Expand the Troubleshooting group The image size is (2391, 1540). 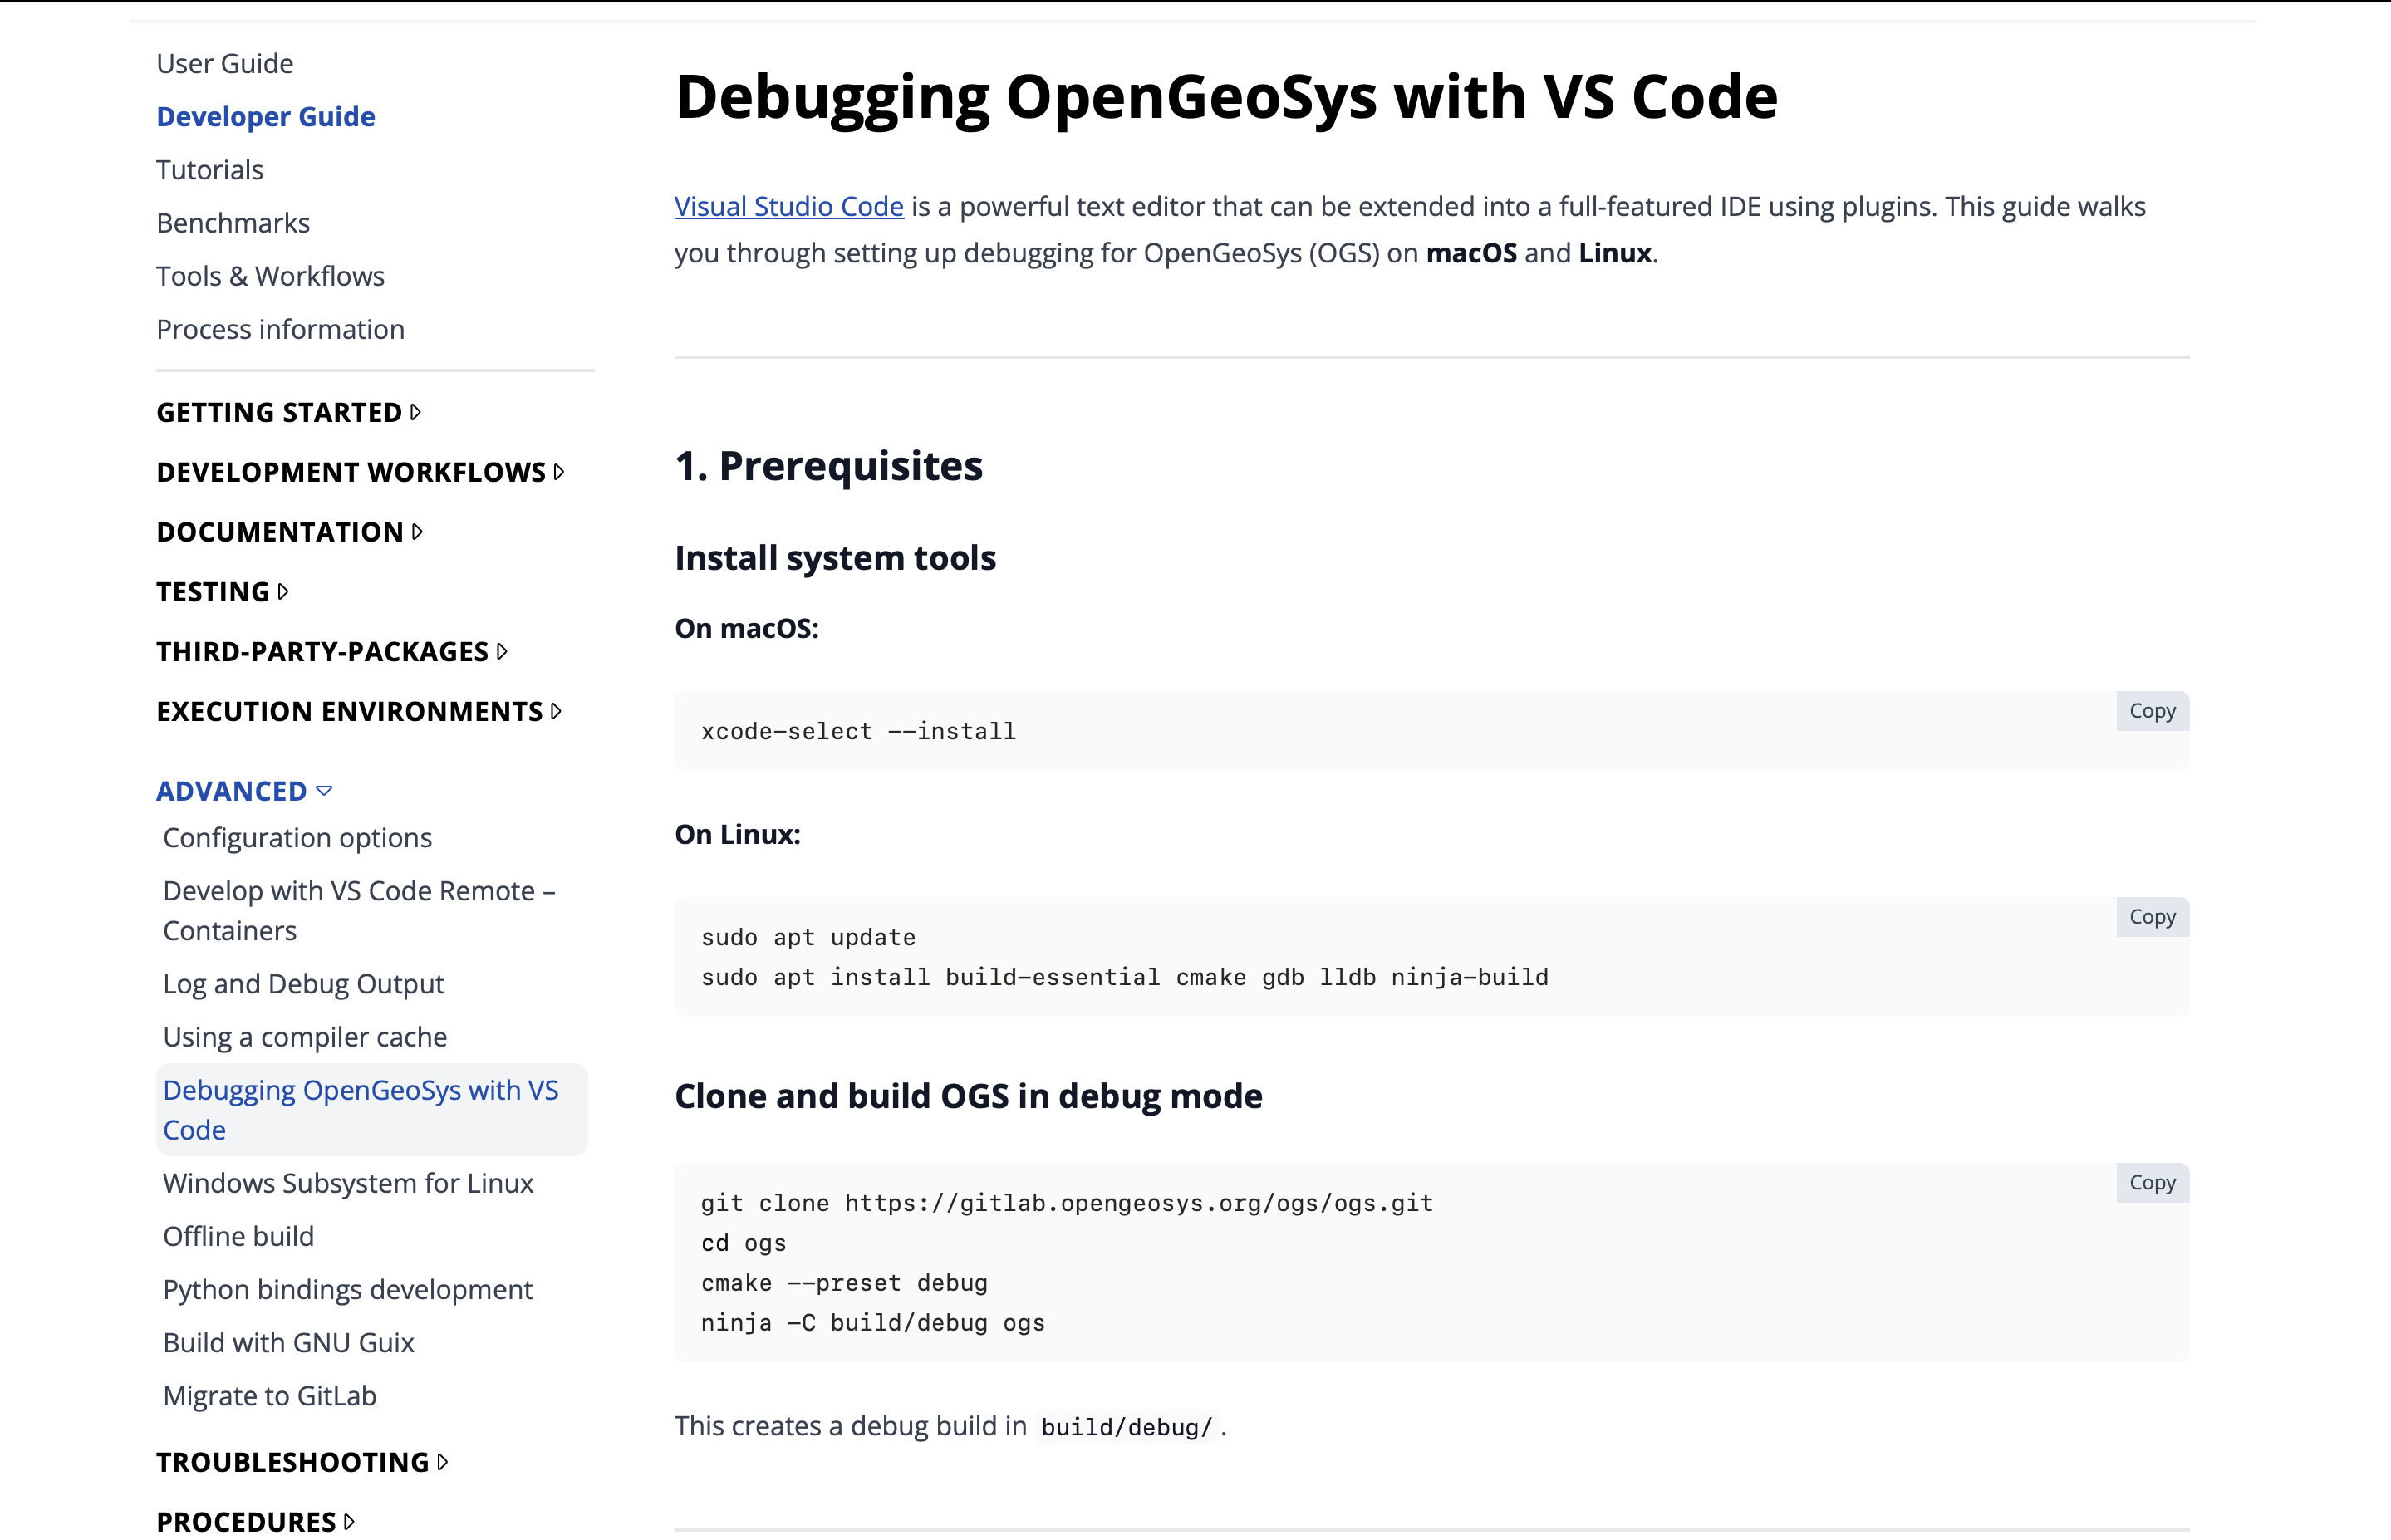(303, 1462)
